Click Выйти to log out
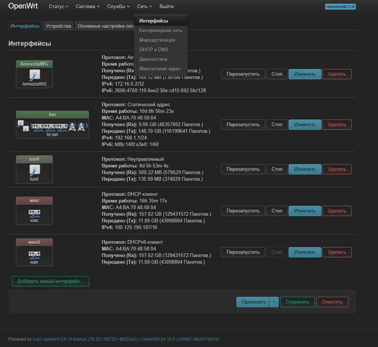Viewport: 378px width, 347px height. [167, 7]
